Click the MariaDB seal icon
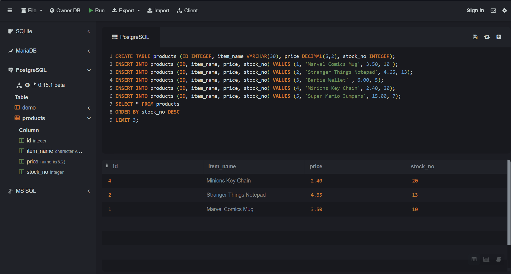 [11, 51]
